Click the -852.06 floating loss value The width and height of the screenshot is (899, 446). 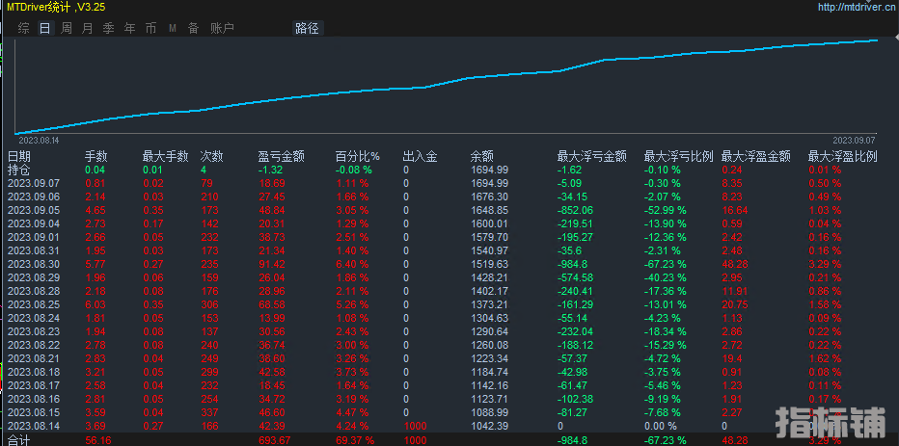pos(576,210)
